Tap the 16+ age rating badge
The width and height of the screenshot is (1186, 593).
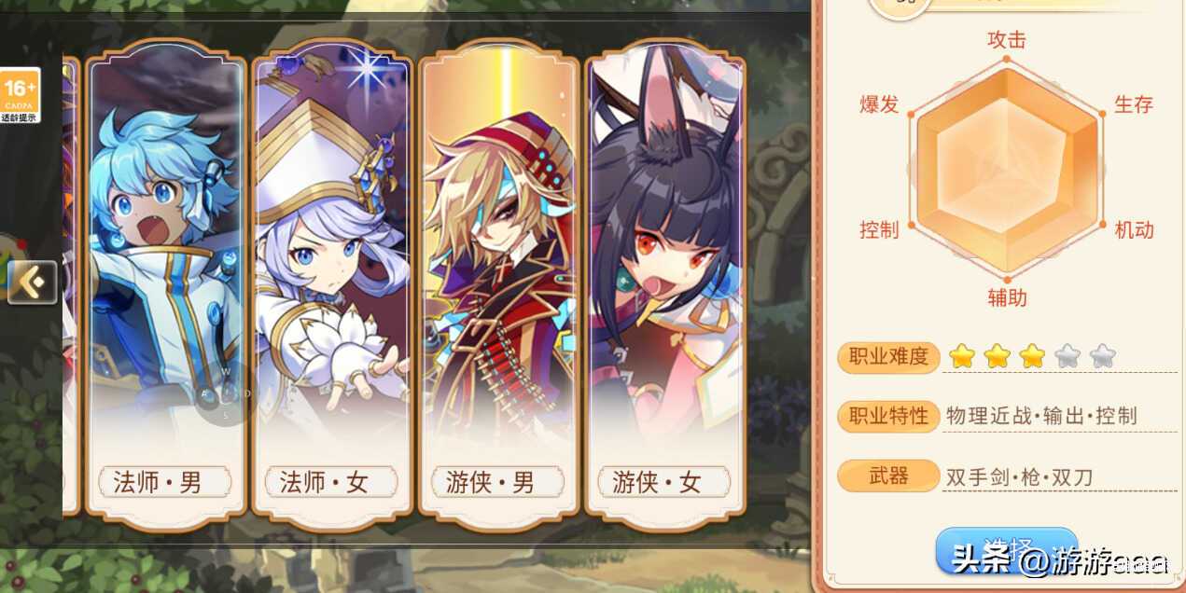point(20,95)
